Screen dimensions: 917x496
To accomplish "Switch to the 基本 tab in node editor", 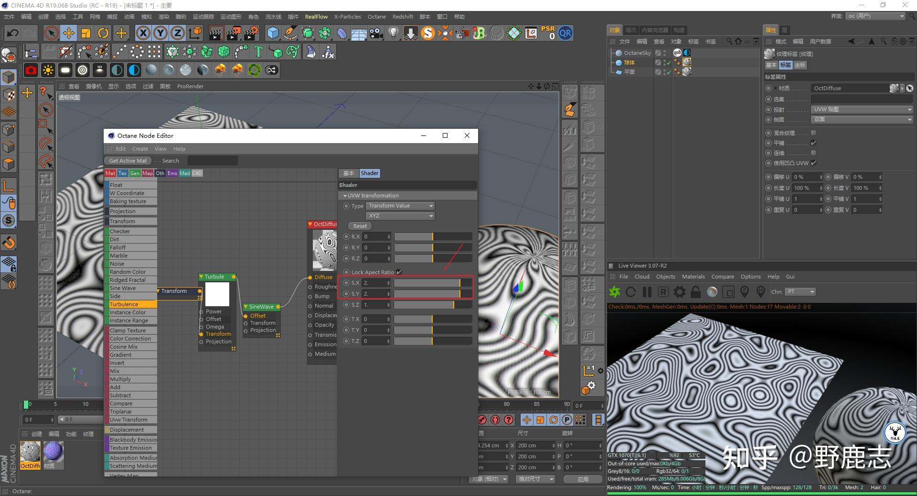I will click(x=349, y=174).
